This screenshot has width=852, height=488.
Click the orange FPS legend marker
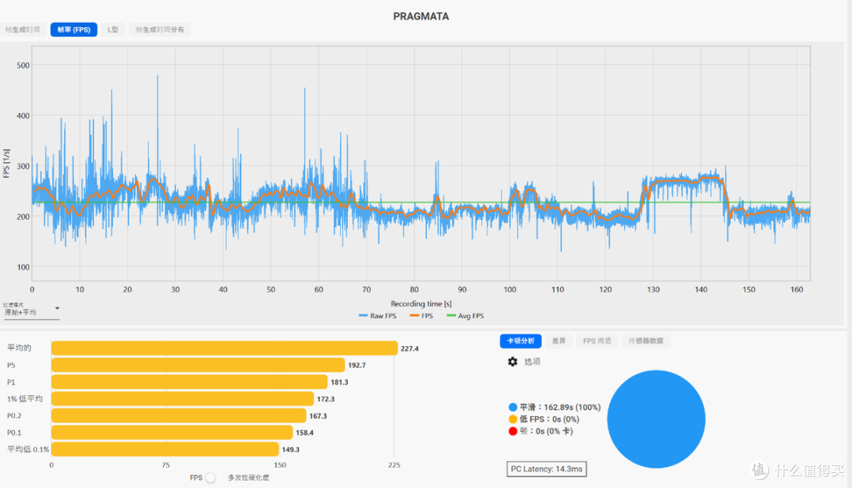coord(415,315)
